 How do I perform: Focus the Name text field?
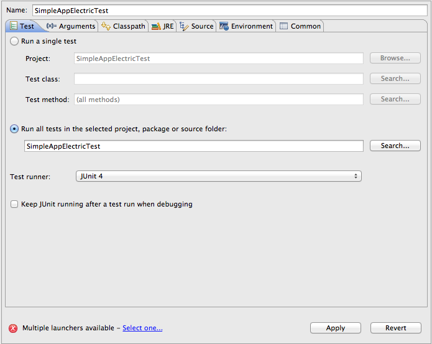pos(230,11)
